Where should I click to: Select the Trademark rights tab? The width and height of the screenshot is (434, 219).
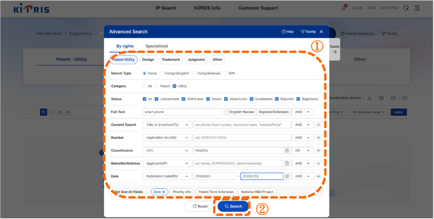[x=171, y=59]
